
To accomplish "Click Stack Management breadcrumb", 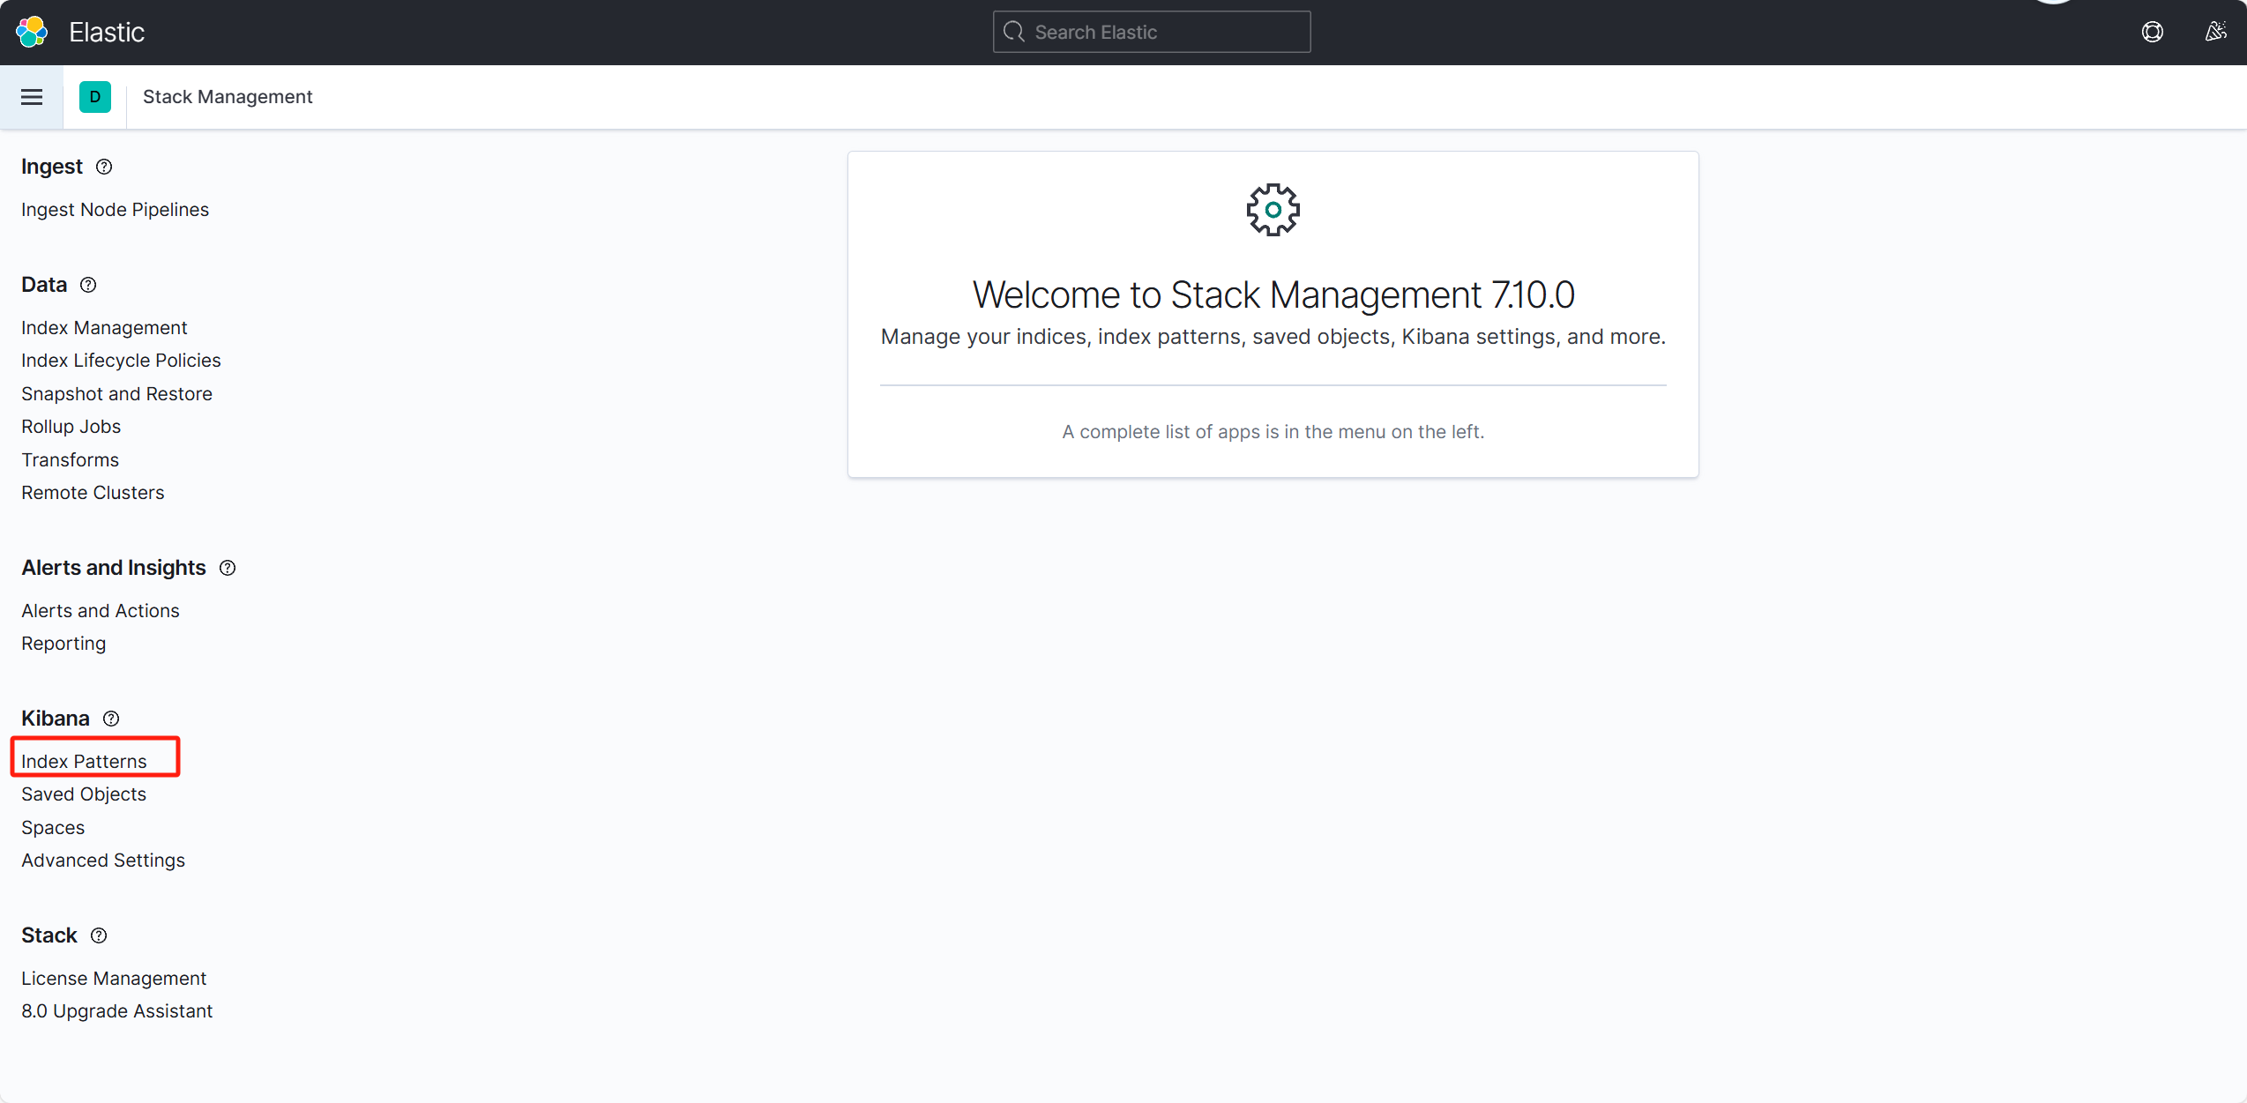I will [x=228, y=97].
